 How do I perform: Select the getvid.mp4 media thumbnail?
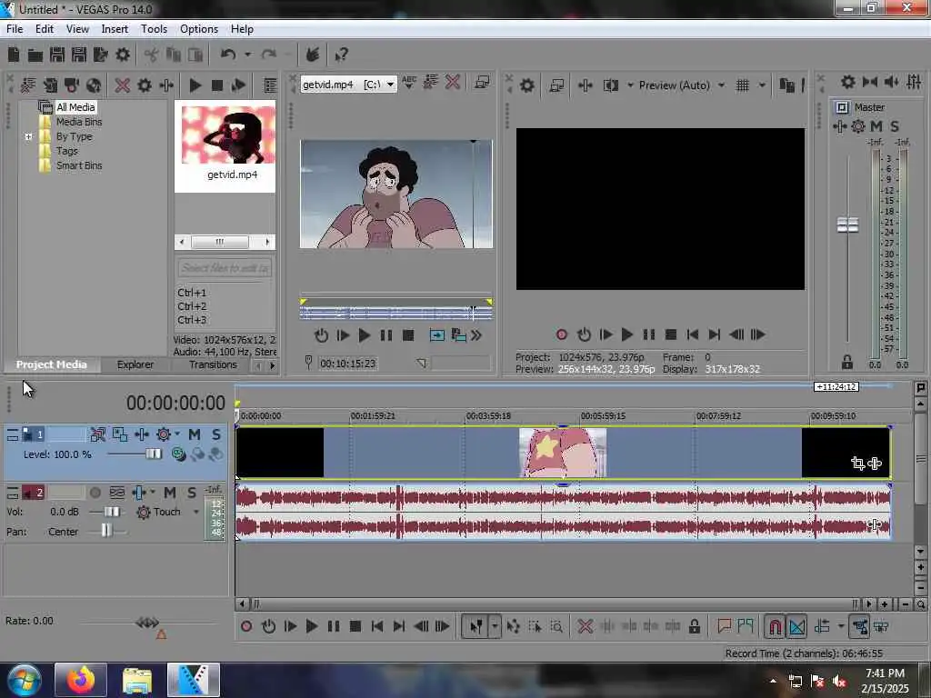coord(228,135)
